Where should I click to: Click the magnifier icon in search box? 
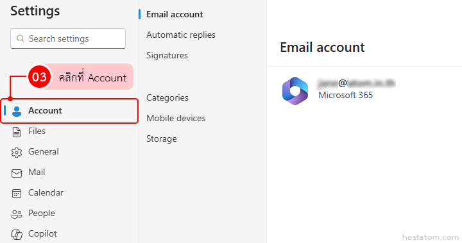(20, 38)
